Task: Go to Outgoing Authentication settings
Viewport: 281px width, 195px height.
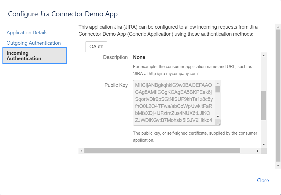Action: click(33, 43)
